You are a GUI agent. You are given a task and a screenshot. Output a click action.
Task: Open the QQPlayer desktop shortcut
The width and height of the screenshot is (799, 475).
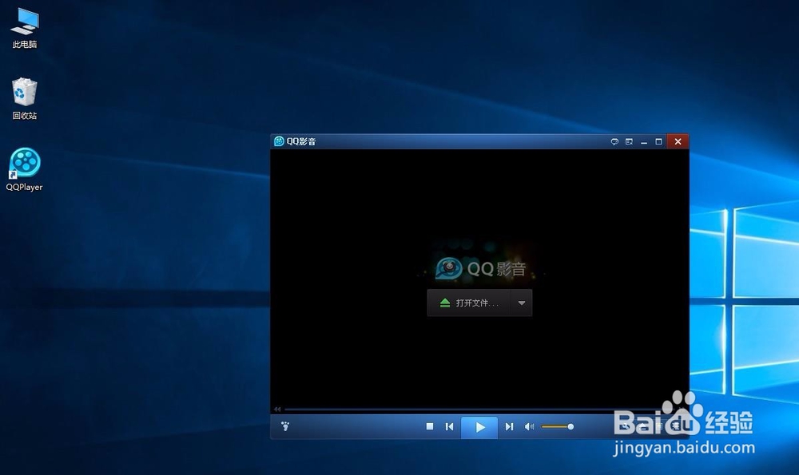click(24, 169)
